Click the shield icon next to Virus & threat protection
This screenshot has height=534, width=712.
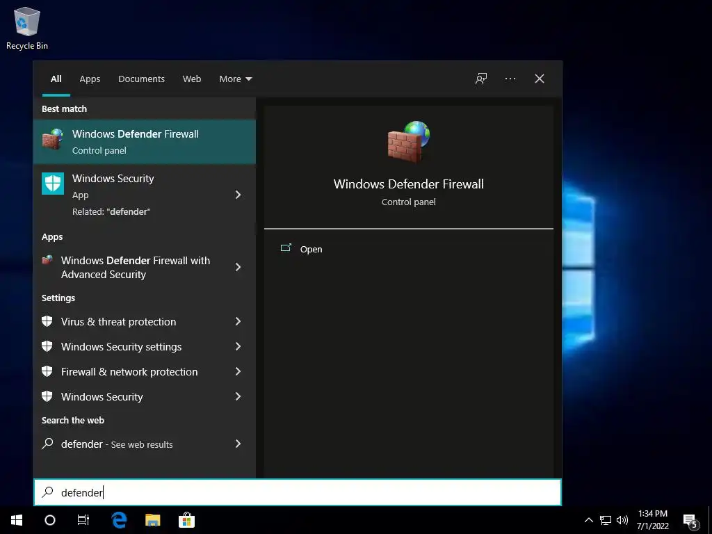47,321
